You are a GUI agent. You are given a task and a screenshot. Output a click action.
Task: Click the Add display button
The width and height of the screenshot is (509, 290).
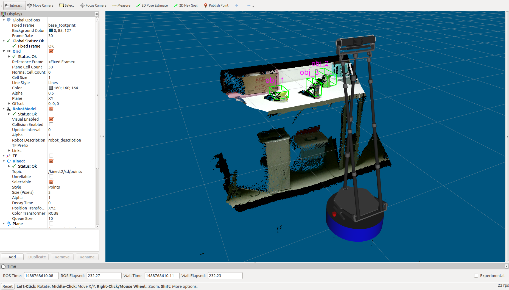click(12, 257)
